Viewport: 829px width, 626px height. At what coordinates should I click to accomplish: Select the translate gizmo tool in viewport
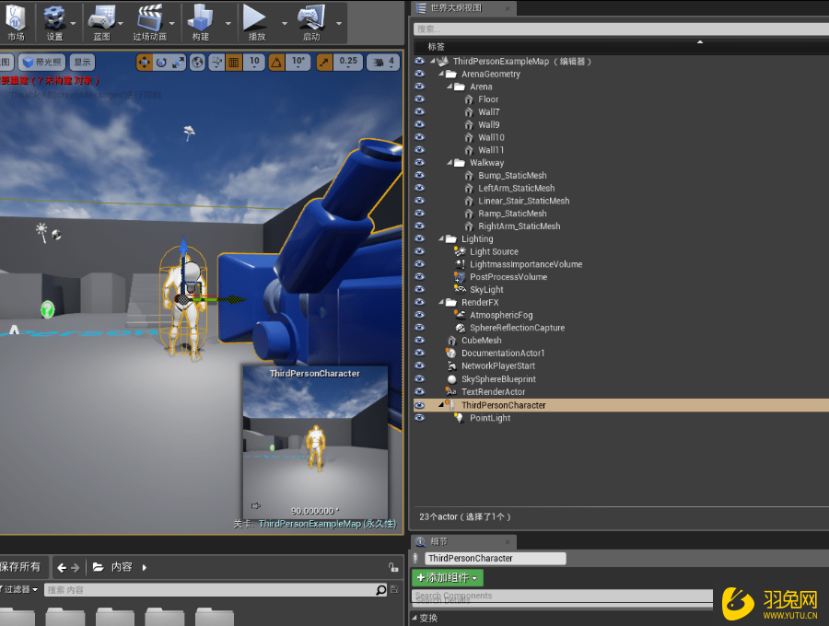pyautogui.click(x=145, y=63)
